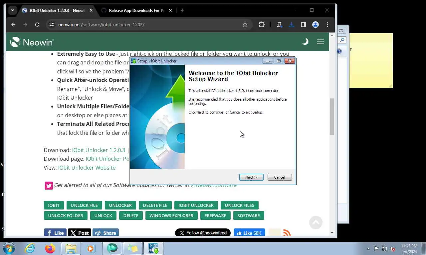
Task: Open Windows Media Player taskbar icon
Action: (x=91, y=248)
